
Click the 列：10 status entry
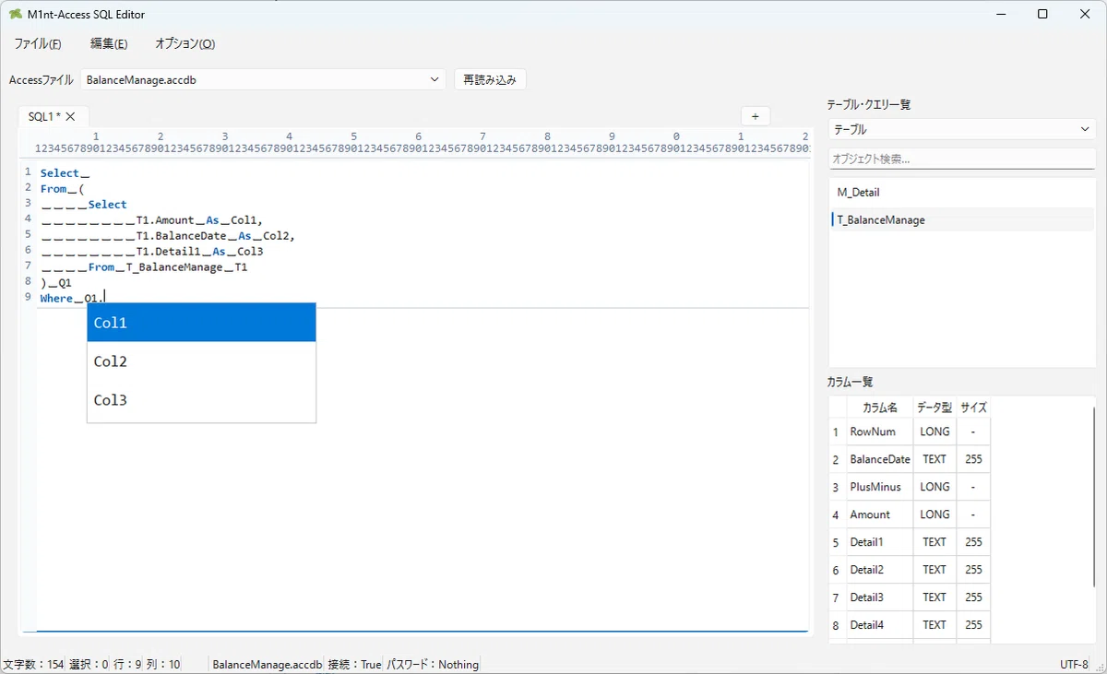pyautogui.click(x=163, y=665)
